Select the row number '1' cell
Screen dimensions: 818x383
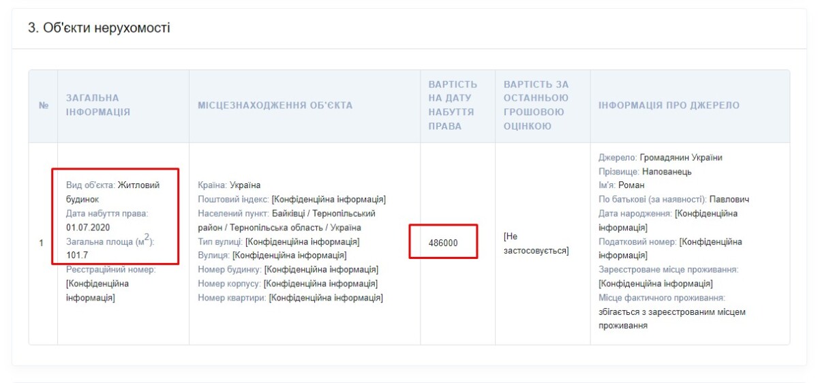[42, 243]
